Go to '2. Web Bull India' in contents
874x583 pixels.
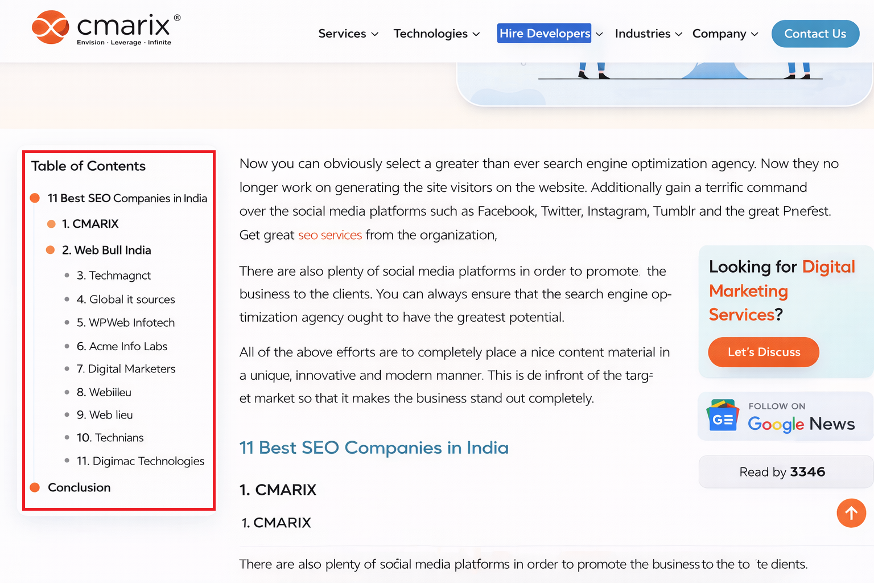coord(106,250)
